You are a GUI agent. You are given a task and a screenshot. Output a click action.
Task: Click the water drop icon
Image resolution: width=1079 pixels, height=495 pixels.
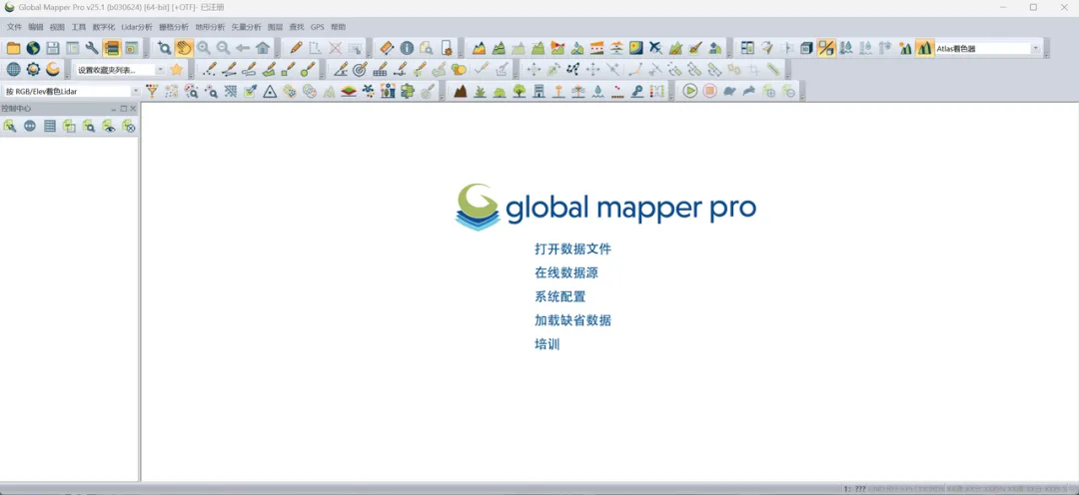598,91
